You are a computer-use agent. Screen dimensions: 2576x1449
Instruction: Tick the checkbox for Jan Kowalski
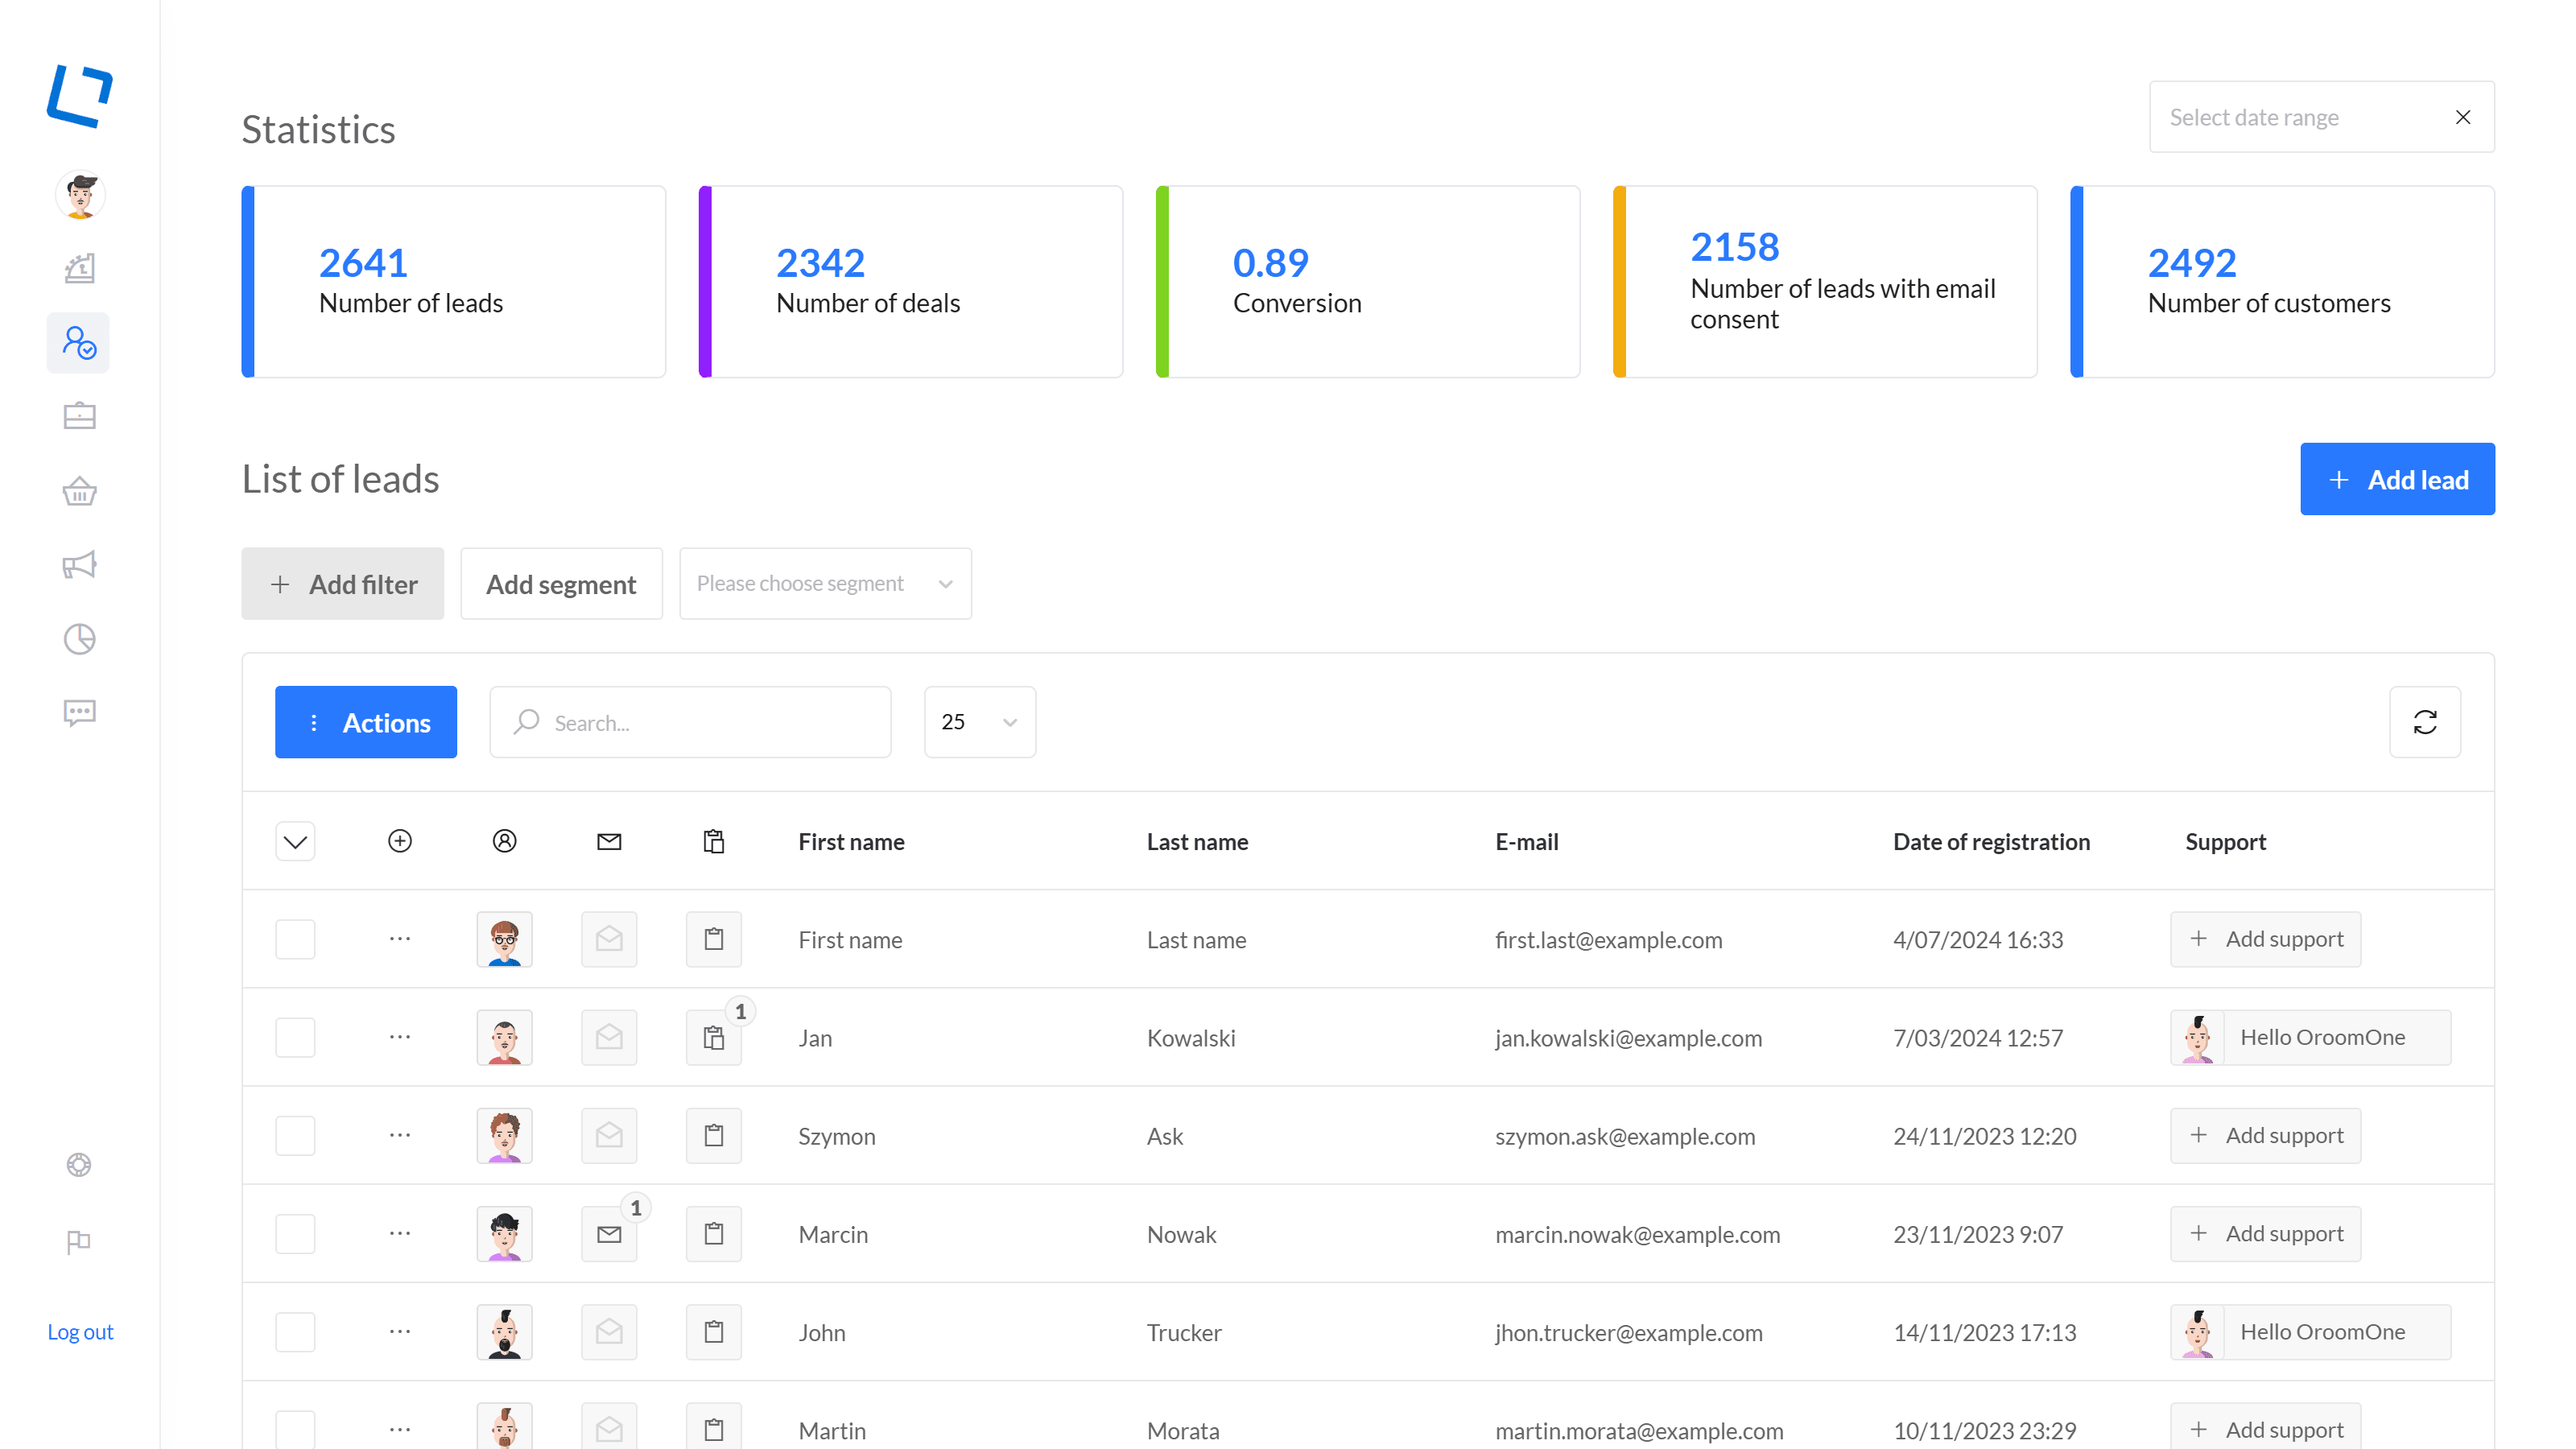point(295,1038)
